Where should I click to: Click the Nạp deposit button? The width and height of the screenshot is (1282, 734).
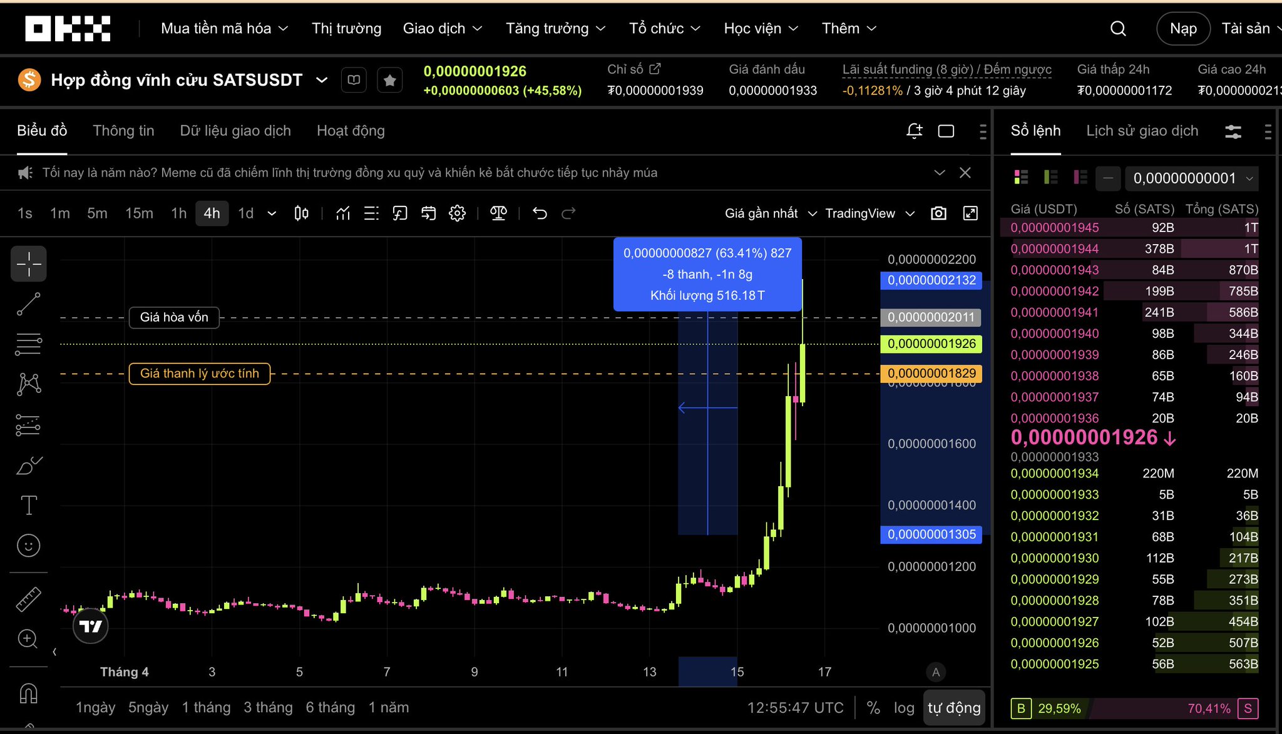point(1183,29)
